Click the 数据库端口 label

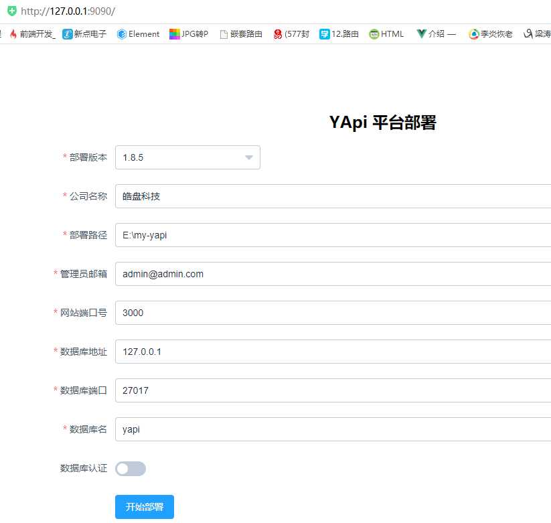(84, 390)
